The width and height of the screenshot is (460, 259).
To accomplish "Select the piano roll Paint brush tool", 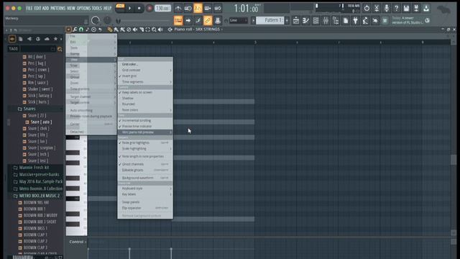I will [116, 29].
